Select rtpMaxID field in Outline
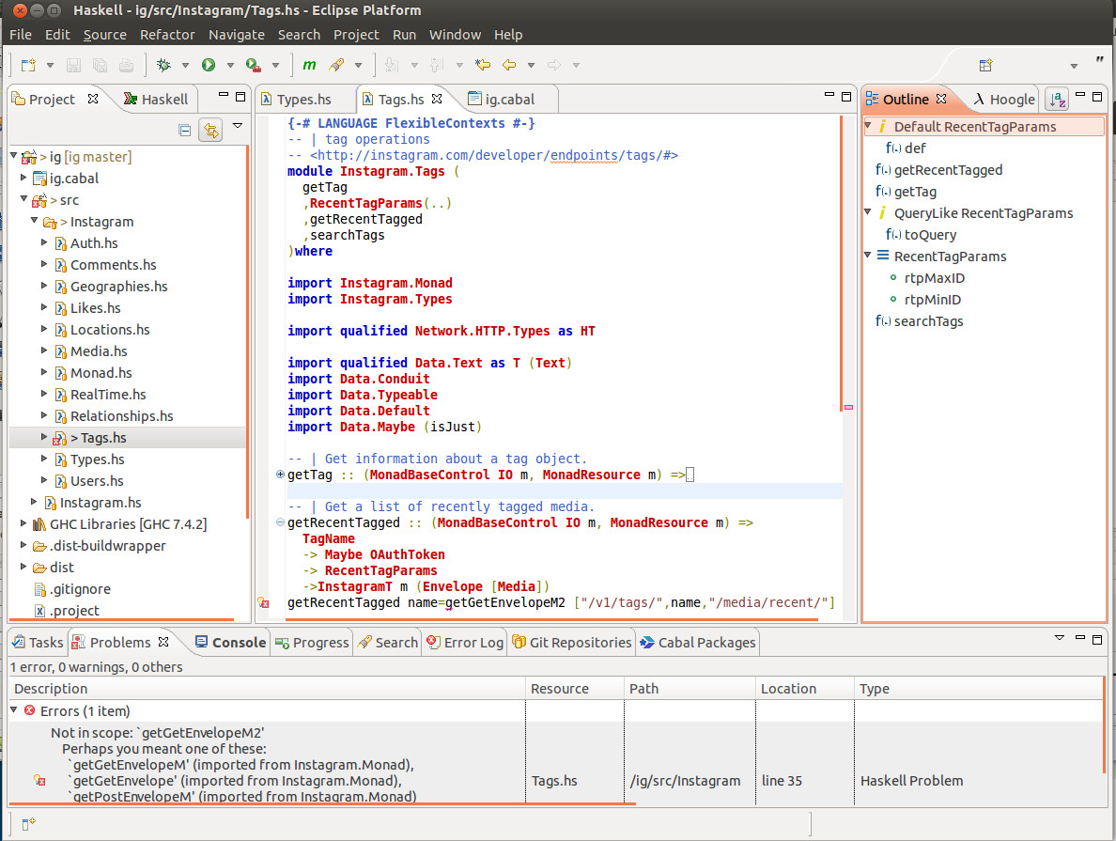The width and height of the screenshot is (1116, 841). pos(934,278)
